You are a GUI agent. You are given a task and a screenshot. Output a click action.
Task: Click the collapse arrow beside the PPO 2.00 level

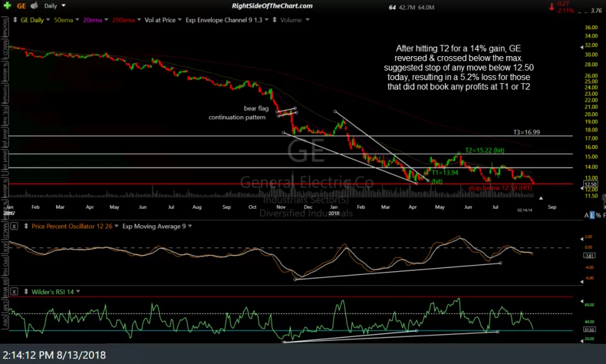581,239
